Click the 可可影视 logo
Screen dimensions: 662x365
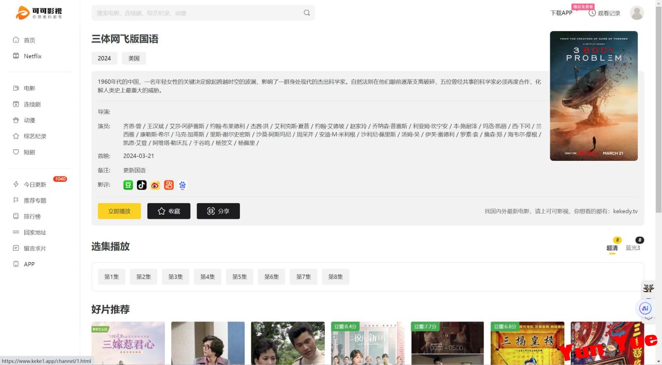pyautogui.click(x=39, y=12)
